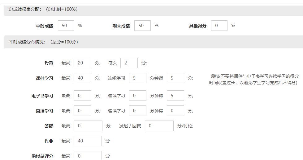Click the 函授站评分 最高 score field
303x160 pixels.
88,155
